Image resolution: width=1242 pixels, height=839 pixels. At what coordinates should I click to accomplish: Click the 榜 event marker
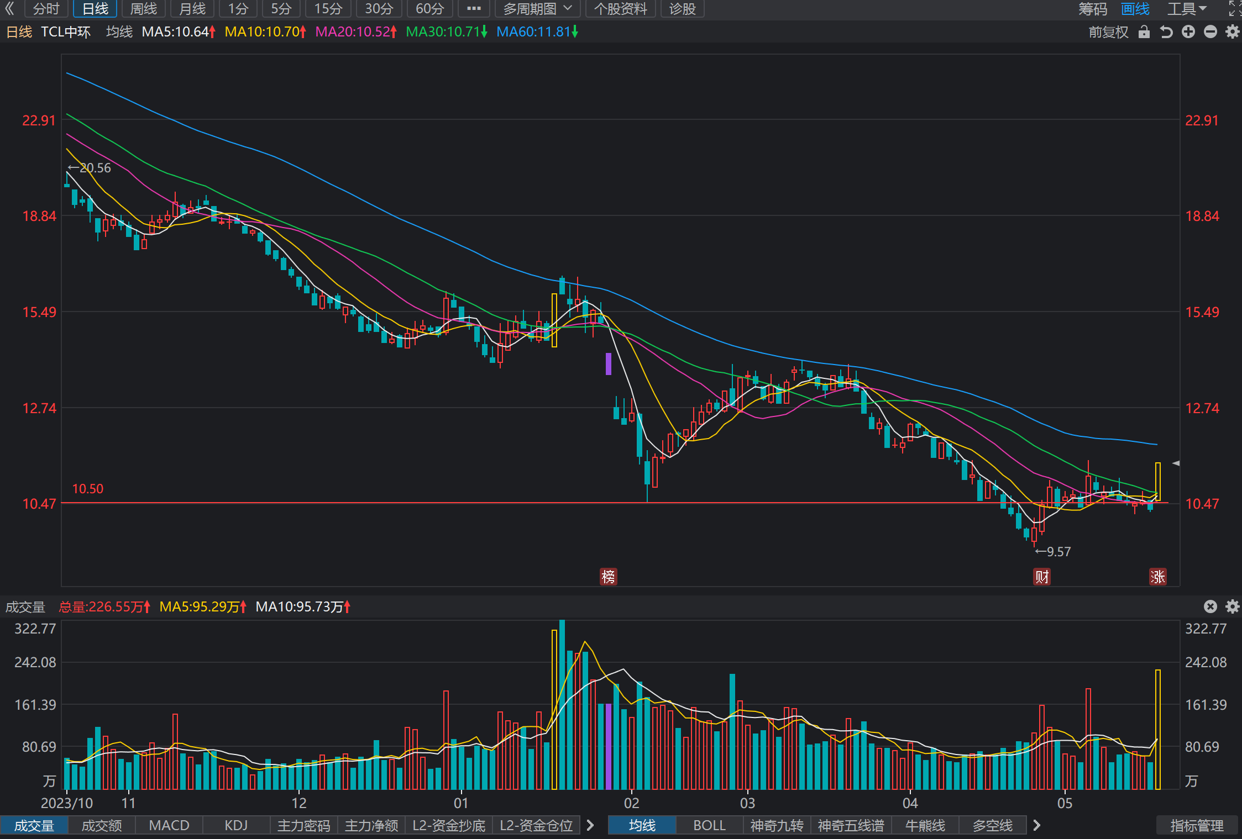pos(609,577)
